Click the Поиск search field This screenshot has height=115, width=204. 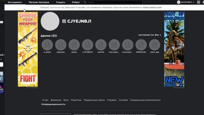(x=113, y=2)
